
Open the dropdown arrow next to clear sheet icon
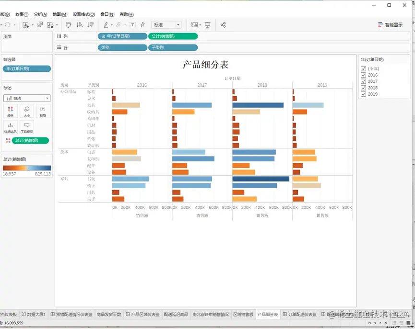57,25
